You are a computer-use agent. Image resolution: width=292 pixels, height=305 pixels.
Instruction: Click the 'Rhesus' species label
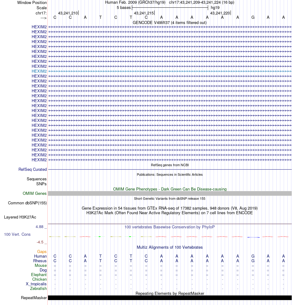click(40, 261)
